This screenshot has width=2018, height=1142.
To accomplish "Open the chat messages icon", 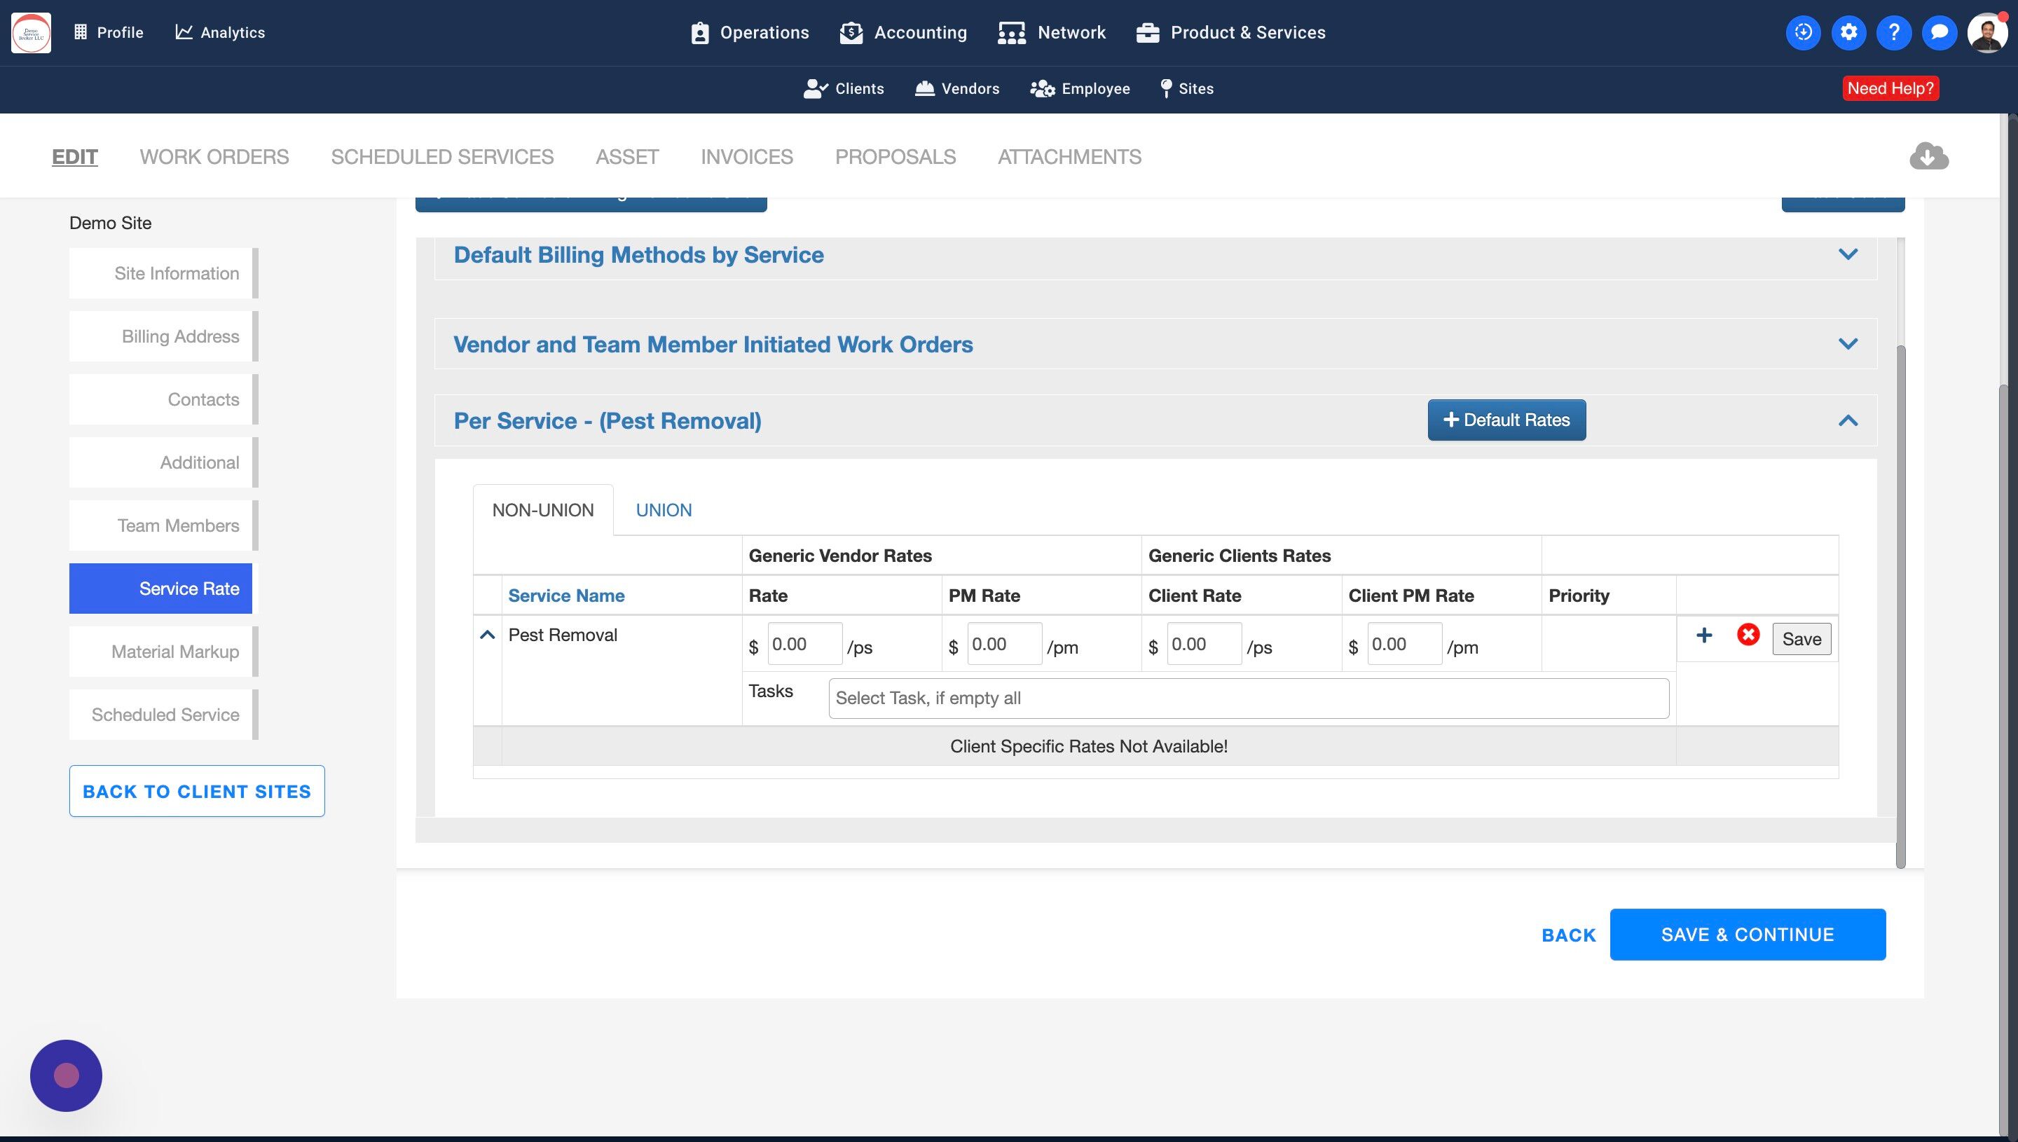I will (x=1939, y=32).
